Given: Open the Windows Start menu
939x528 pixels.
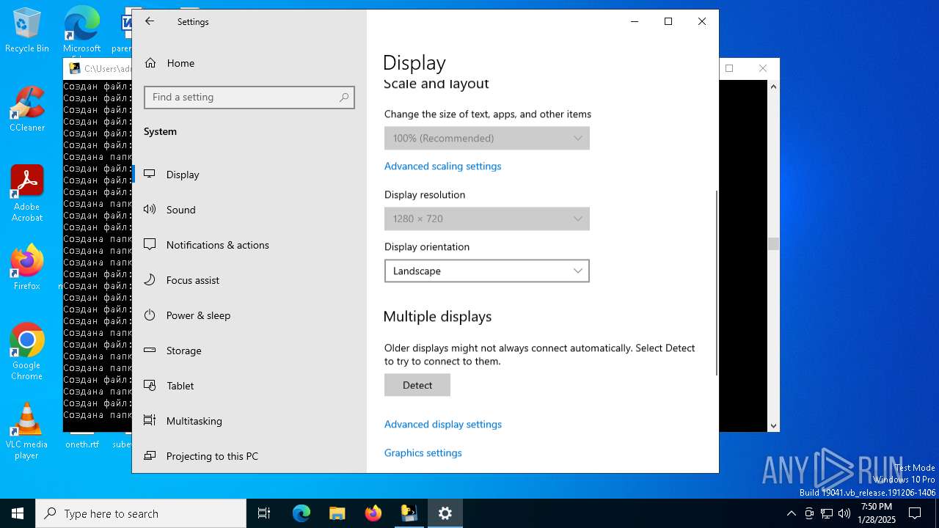Looking at the screenshot, I should tap(18, 513).
